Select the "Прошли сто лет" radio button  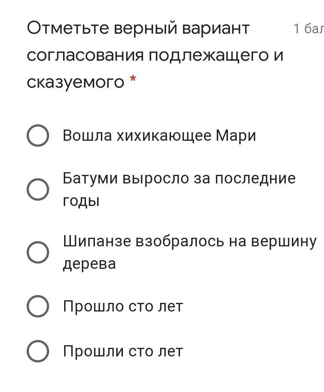(x=38, y=351)
